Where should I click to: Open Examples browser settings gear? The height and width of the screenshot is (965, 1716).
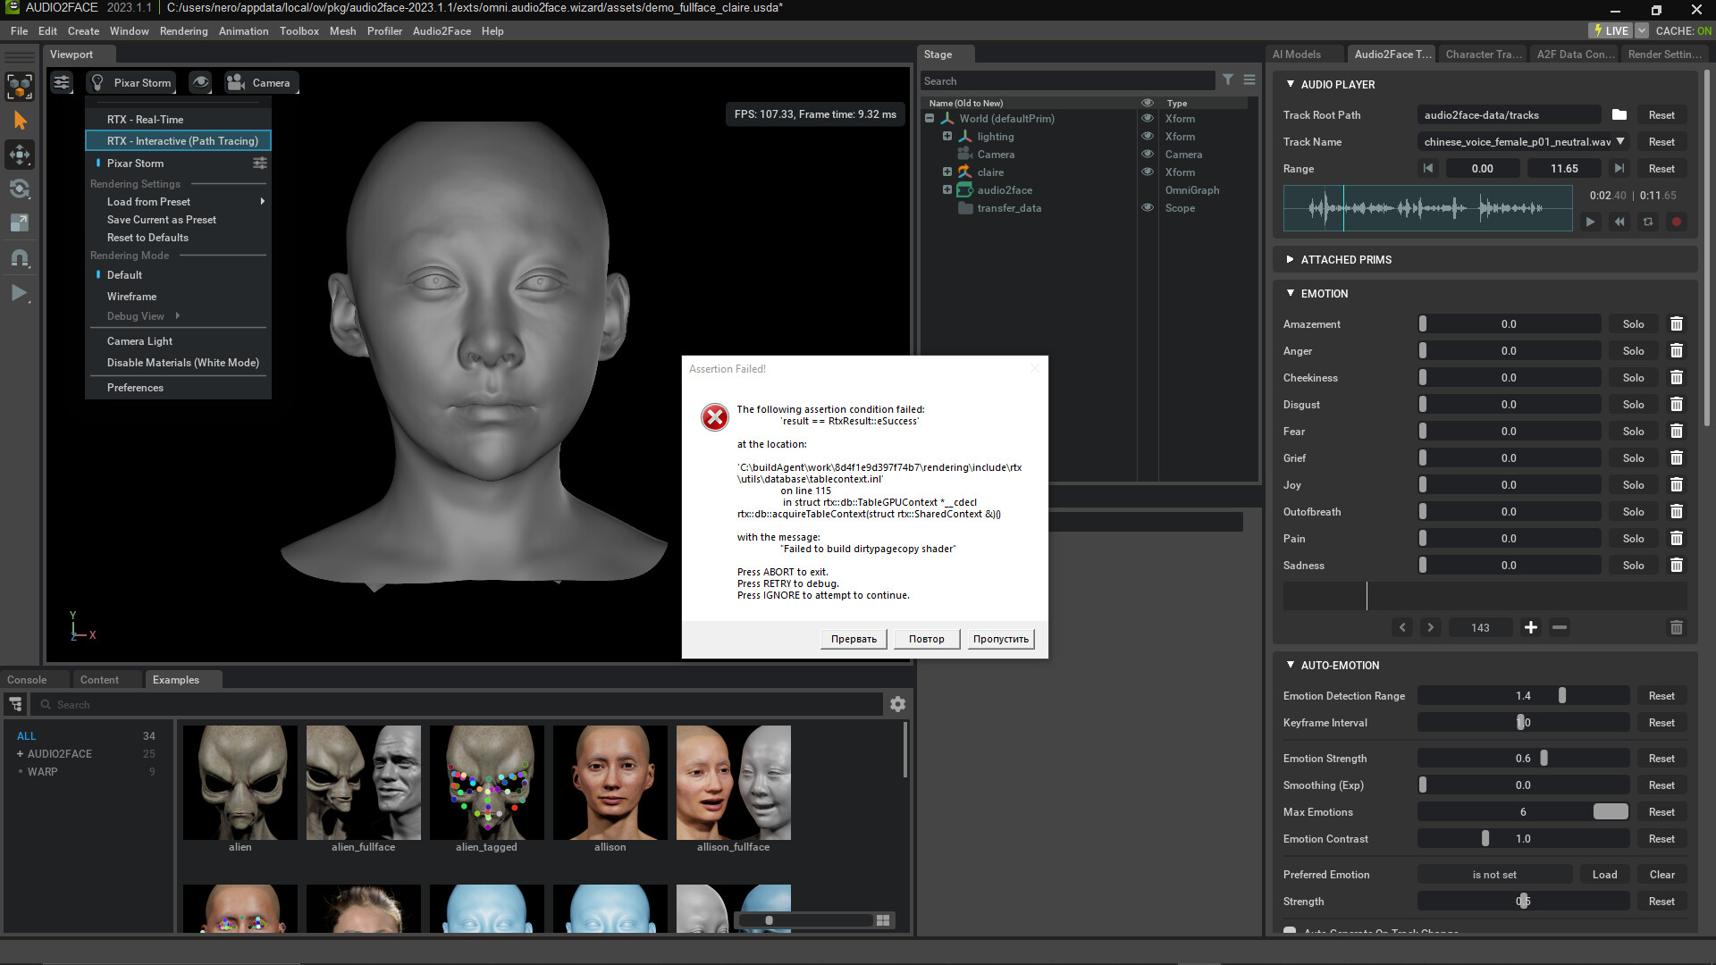(897, 704)
